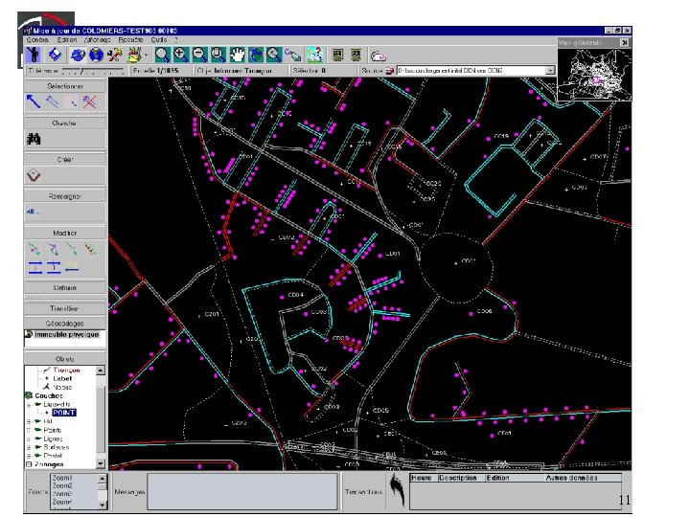Click the second parallel lines split icon
The height and width of the screenshot is (517, 690).
[54, 267]
